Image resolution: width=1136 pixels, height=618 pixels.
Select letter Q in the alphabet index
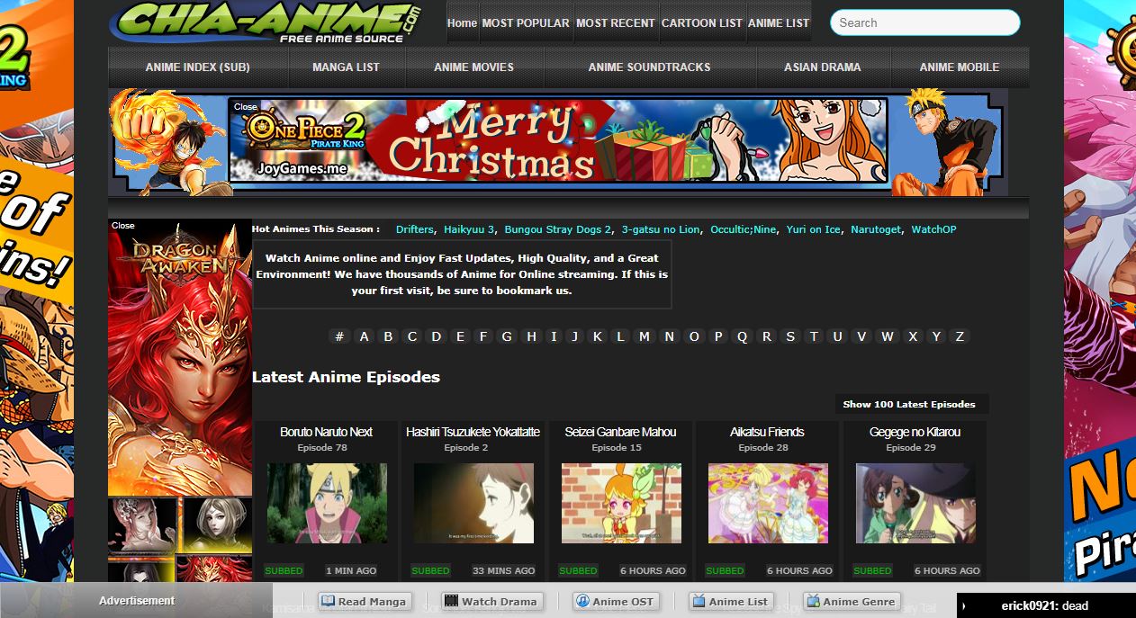pyautogui.click(x=743, y=336)
